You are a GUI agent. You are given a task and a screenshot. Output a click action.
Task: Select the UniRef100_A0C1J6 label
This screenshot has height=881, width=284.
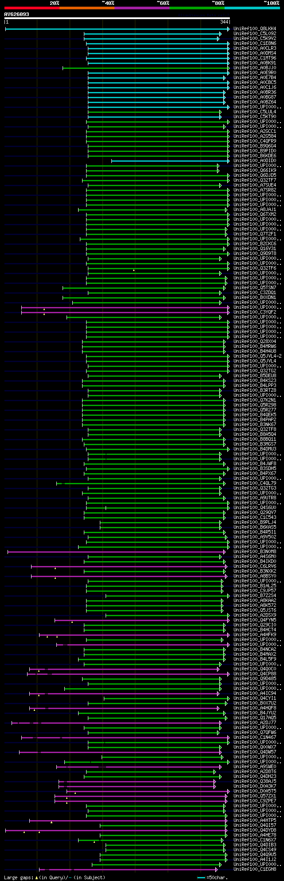(255, 88)
